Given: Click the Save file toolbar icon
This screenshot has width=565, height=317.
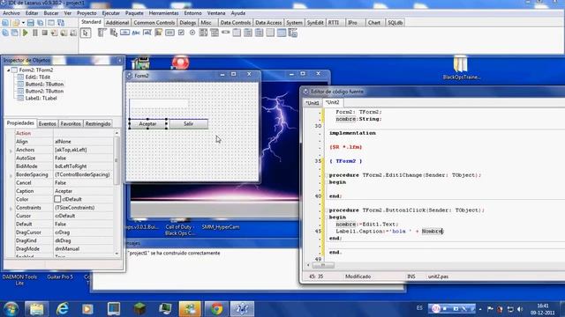Looking at the screenshot, I should (31, 23).
